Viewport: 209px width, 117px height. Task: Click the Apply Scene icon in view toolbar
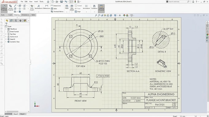click(x=127, y=15)
